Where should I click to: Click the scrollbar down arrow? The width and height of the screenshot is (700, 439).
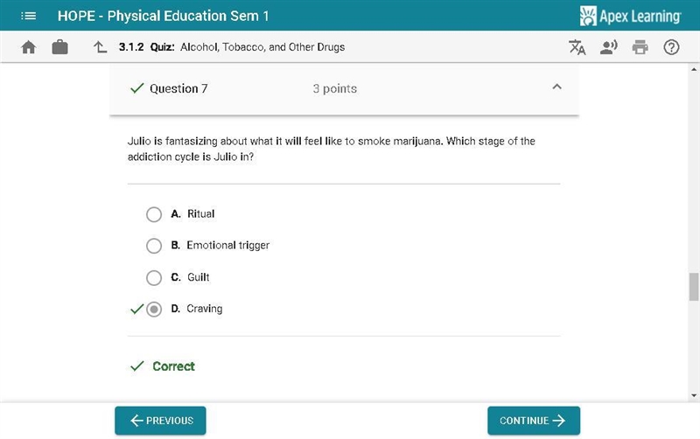click(x=694, y=395)
